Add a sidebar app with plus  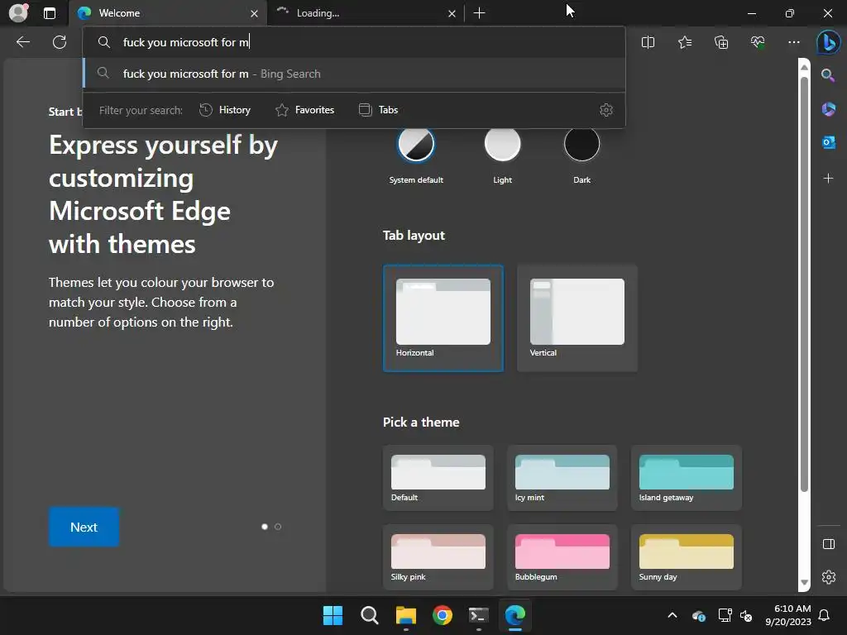coord(828,178)
